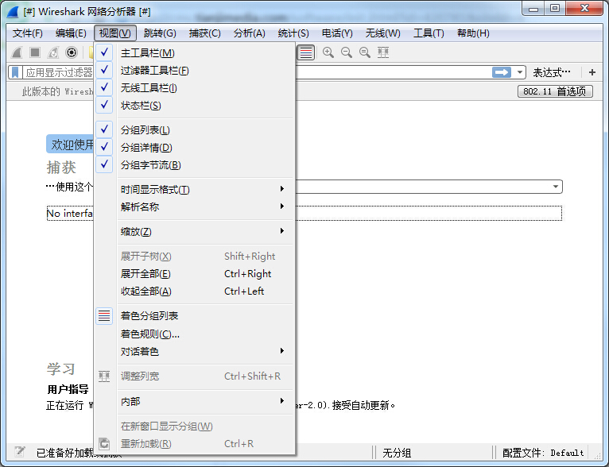This screenshot has height=467, width=609.
Task: Apply display filter with blue arrow button
Action: (x=502, y=72)
